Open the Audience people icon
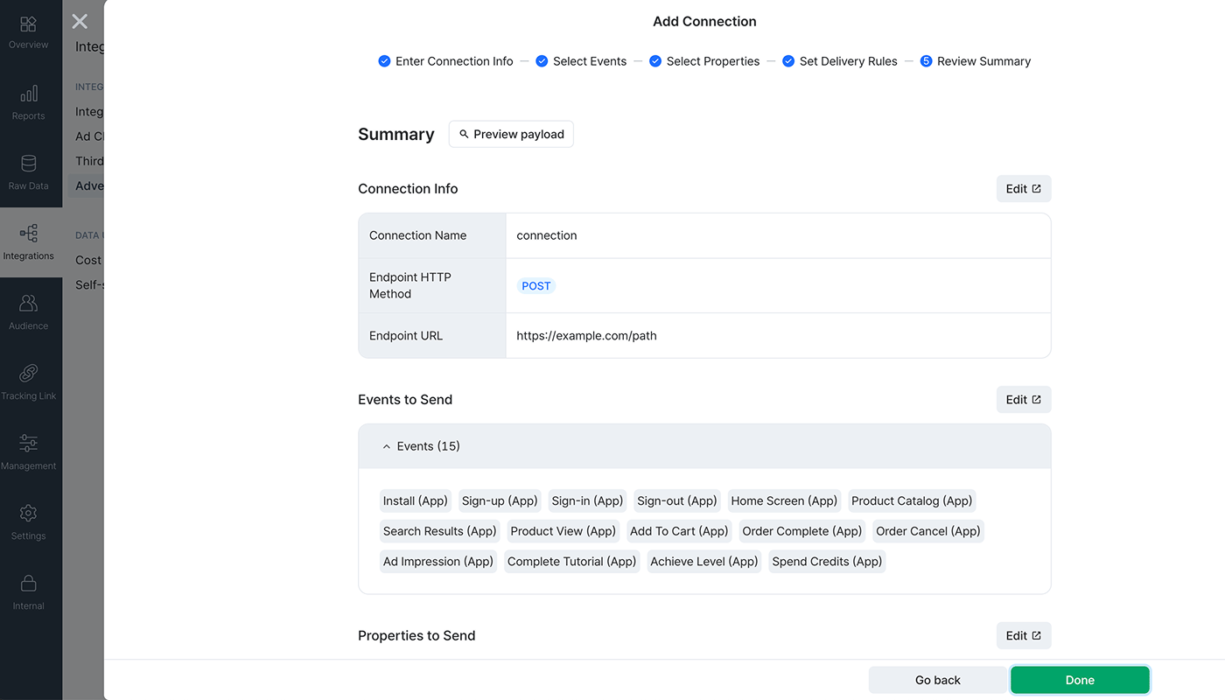The width and height of the screenshot is (1225, 700). point(28,304)
